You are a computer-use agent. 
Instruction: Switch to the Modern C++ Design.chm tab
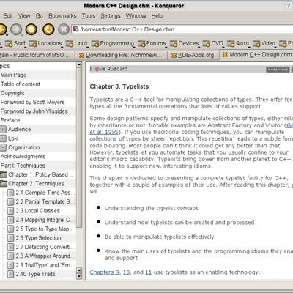257,55
